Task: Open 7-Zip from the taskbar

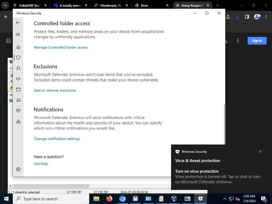Action: click(187, 199)
